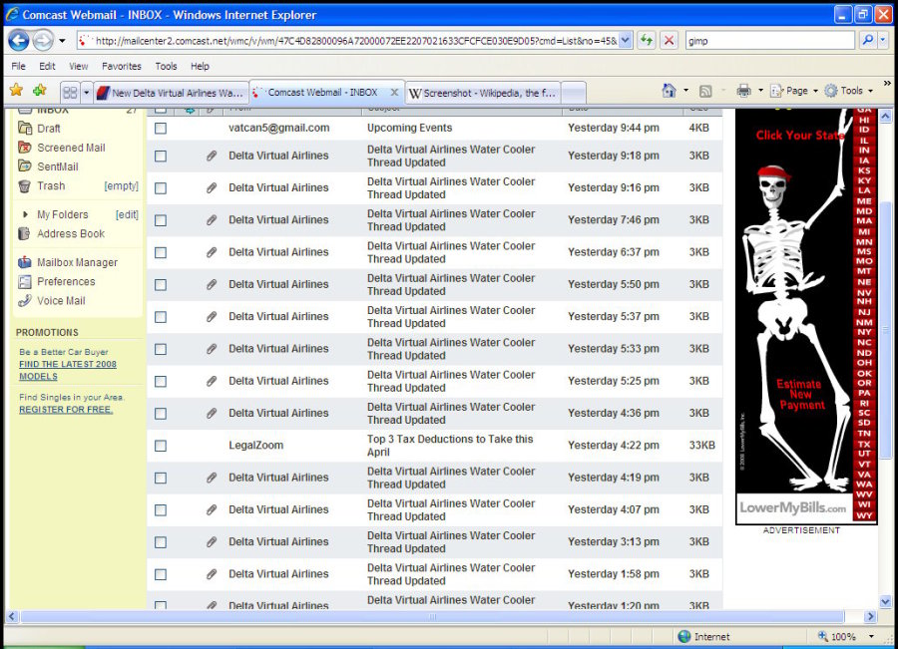Open the address bar history dropdown

(x=626, y=41)
